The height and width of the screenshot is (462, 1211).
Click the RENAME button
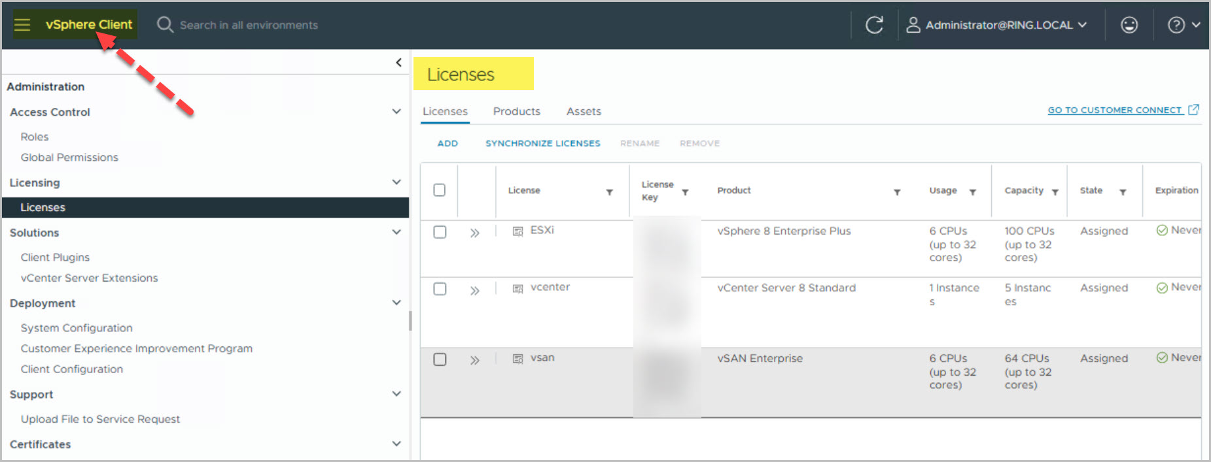click(640, 143)
